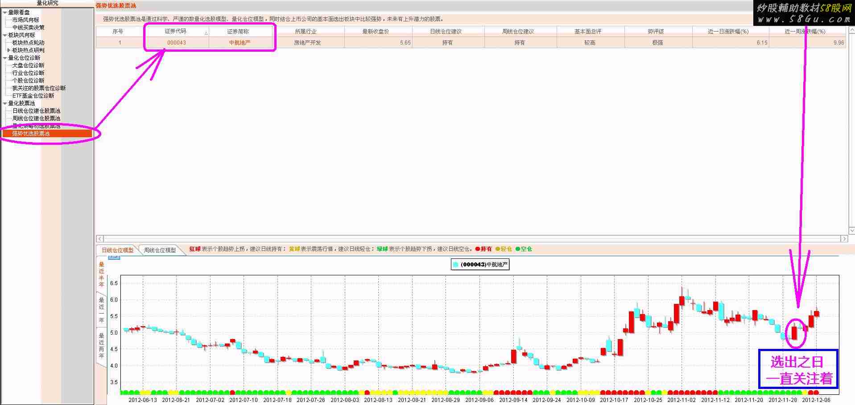
Task: Select 最近一年 vertical tab
Action: pyautogui.click(x=101, y=310)
